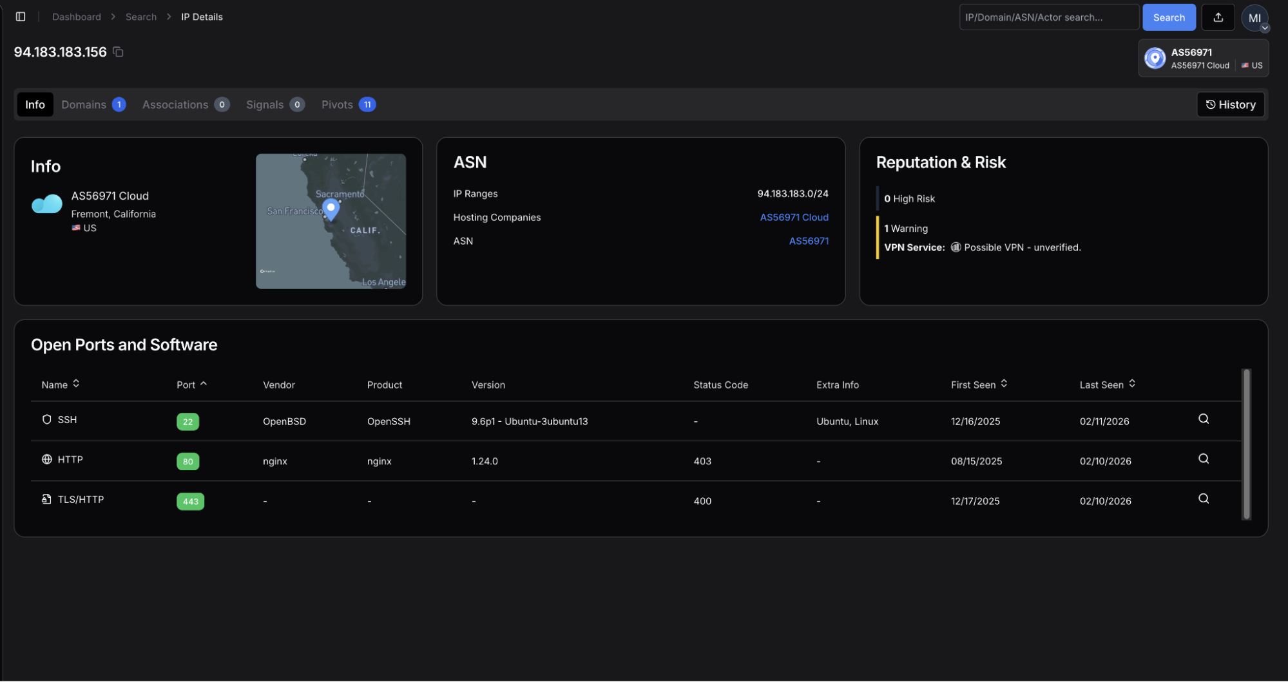
Task: Click the AS56971 badge icon near top right
Action: [x=1154, y=58]
